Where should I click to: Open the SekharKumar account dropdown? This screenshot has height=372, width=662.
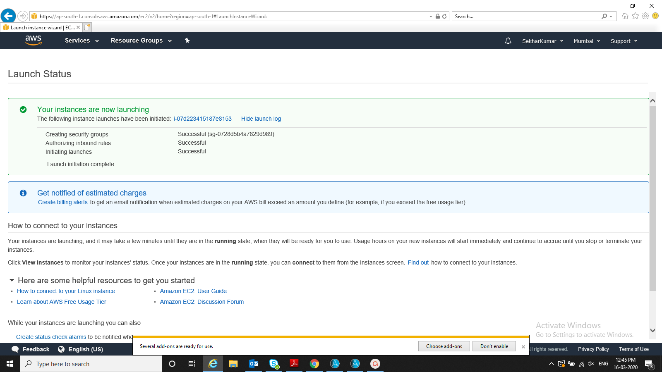[542, 41]
